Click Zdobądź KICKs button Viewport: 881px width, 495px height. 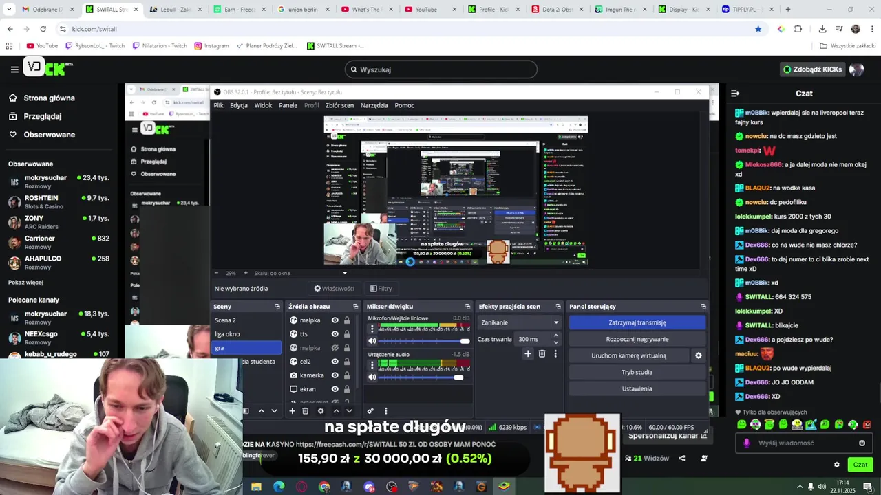tap(812, 69)
